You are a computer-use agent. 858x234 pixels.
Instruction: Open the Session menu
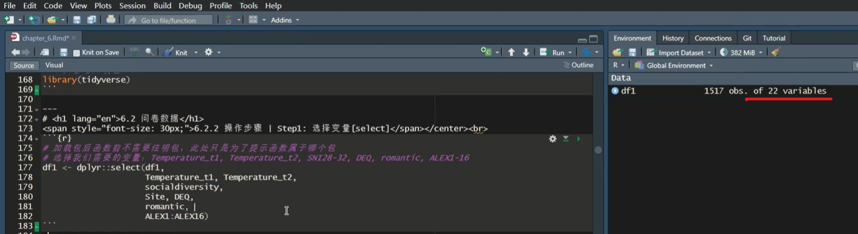point(132,5)
